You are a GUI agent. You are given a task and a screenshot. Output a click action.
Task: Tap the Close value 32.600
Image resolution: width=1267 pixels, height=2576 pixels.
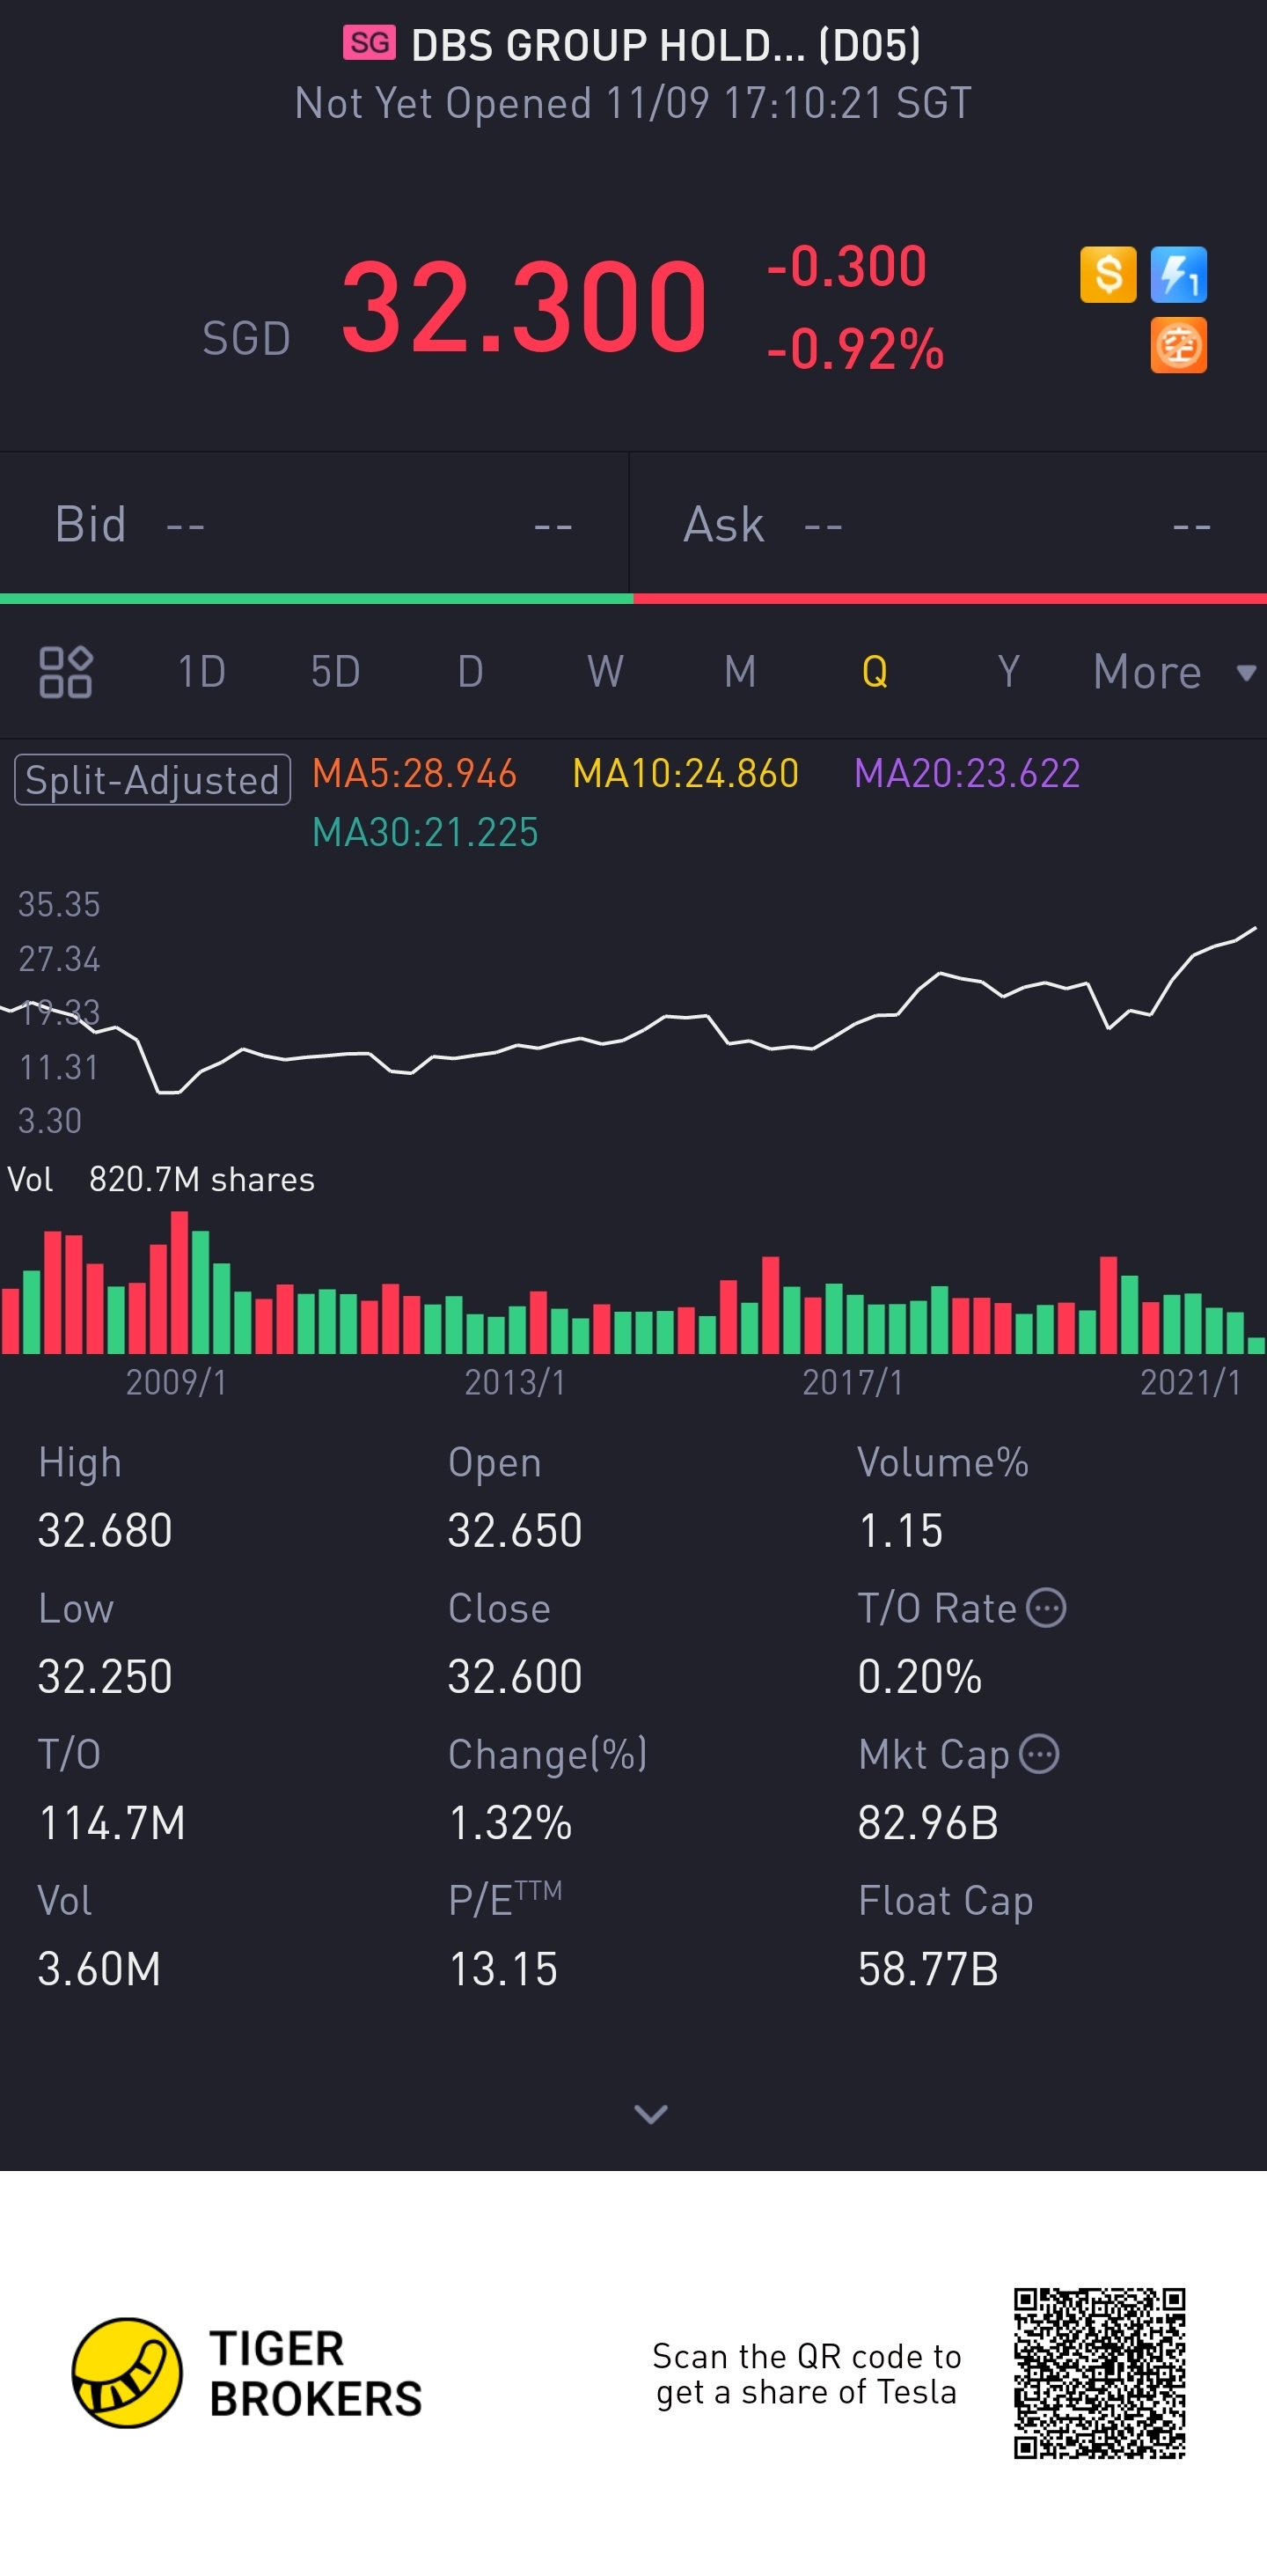[x=515, y=1676]
